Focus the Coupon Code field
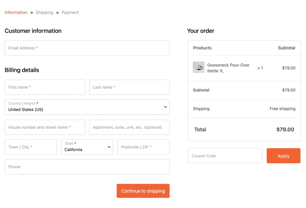The height and width of the screenshot is (208, 306). [x=225, y=156]
